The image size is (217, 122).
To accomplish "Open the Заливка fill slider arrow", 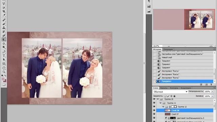I will [213, 96].
